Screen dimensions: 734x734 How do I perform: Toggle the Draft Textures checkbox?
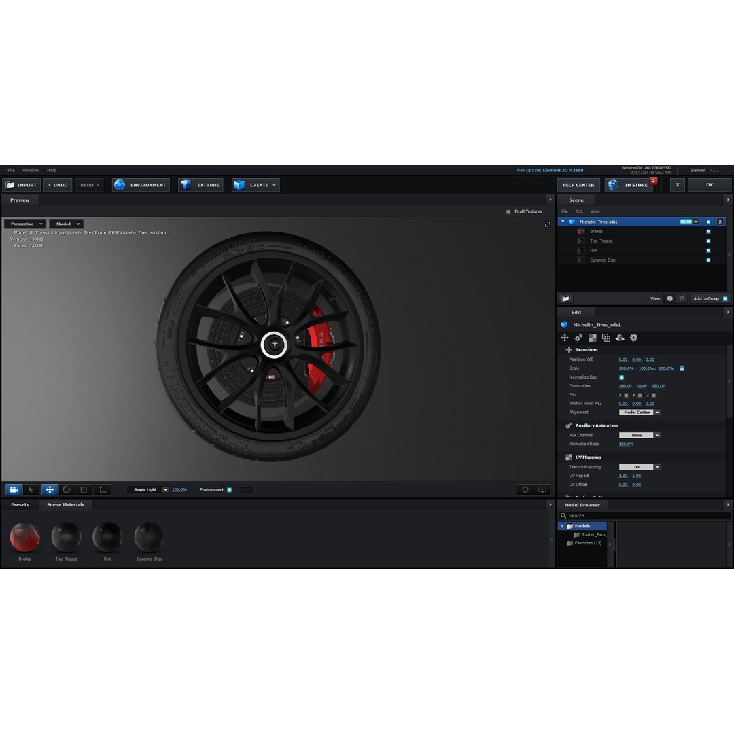[x=508, y=211]
